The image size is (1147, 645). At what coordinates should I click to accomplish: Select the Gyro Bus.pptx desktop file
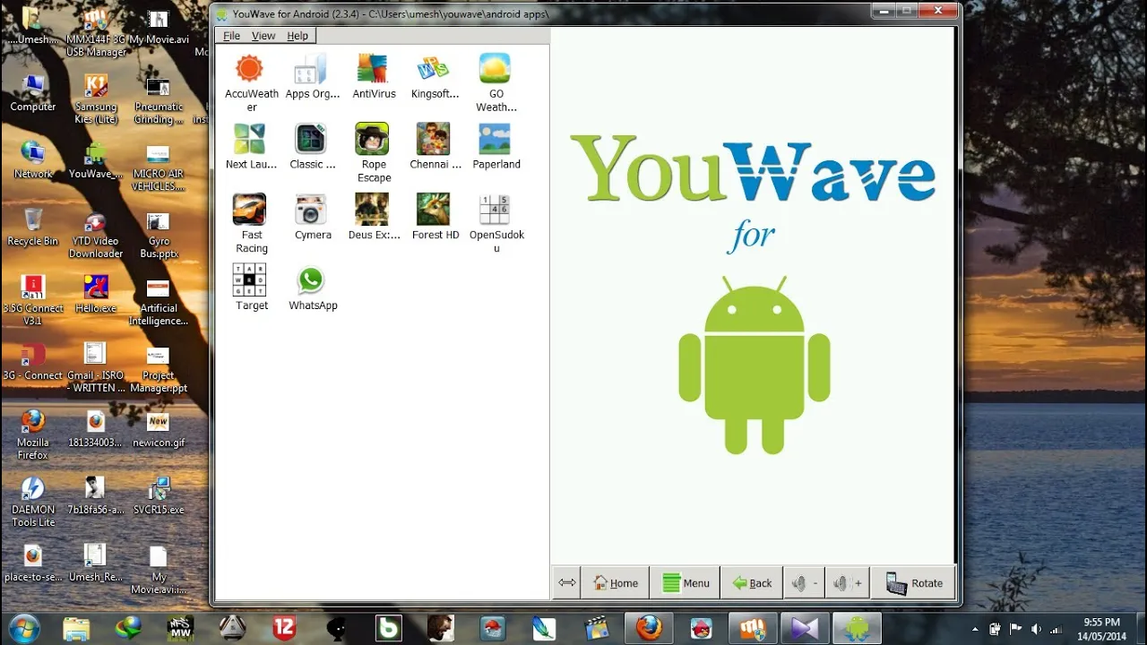159,234
